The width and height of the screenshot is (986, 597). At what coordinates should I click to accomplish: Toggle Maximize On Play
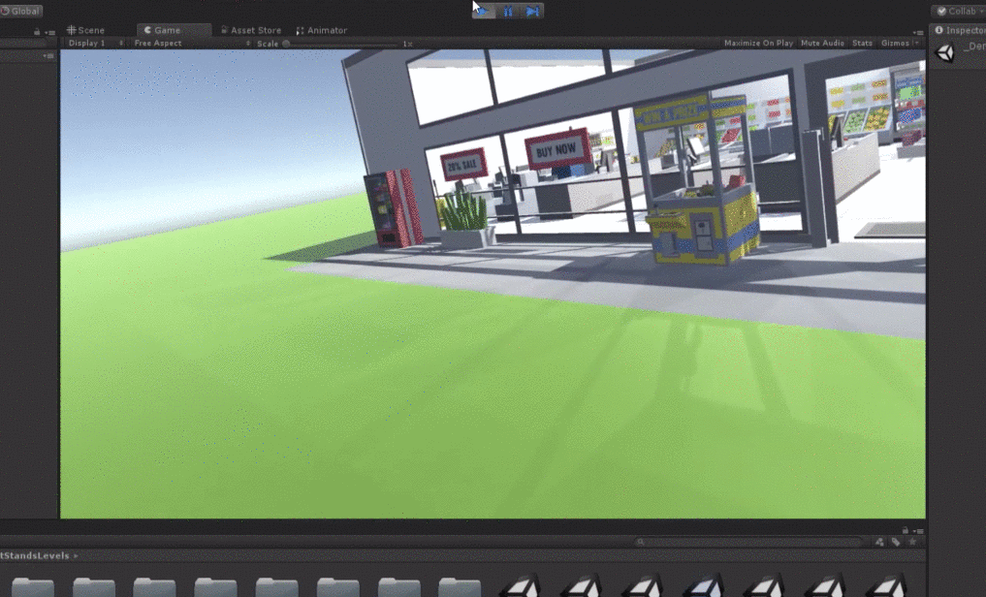(x=758, y=44)
